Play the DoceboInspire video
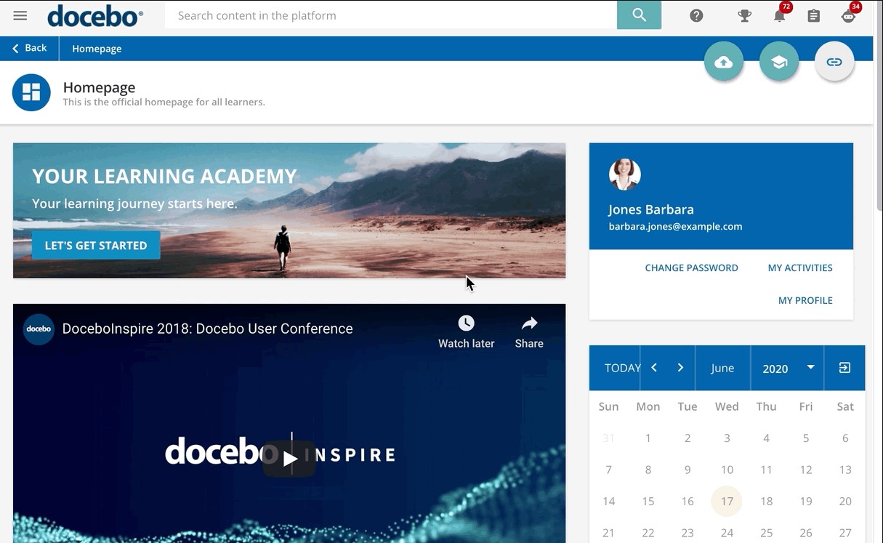The width and height of the screenshot is (883, 543). 289,459
